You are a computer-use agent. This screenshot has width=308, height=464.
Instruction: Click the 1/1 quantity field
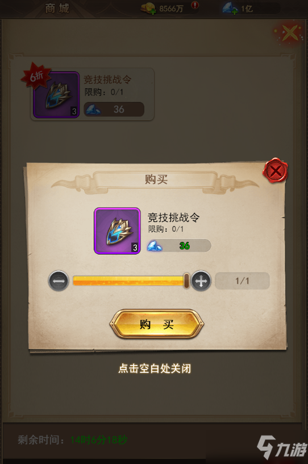click(242, 281)
